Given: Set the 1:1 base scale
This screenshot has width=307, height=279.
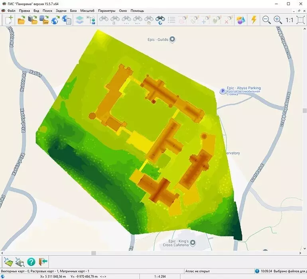Looking at the screenshot, I should [289, 20].
